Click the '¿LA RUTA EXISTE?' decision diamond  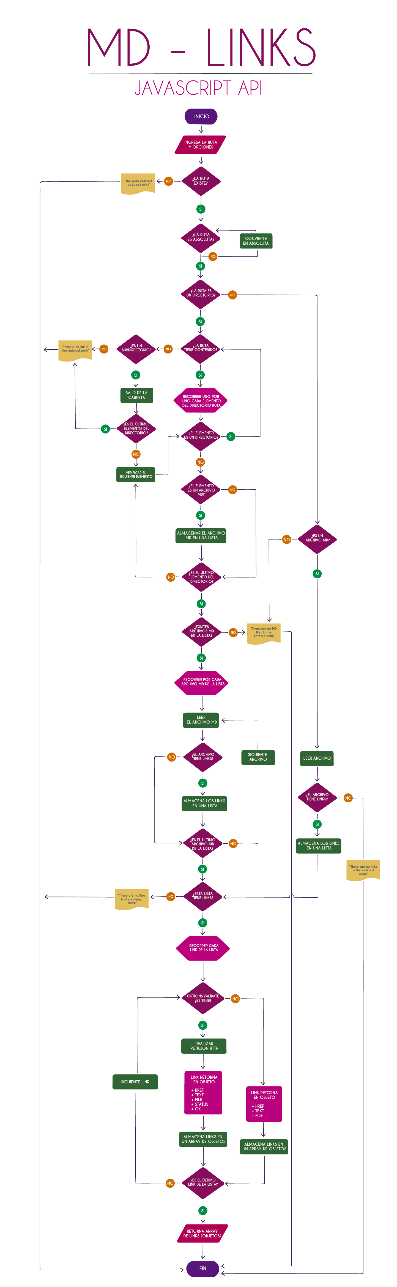click(201, 181)
